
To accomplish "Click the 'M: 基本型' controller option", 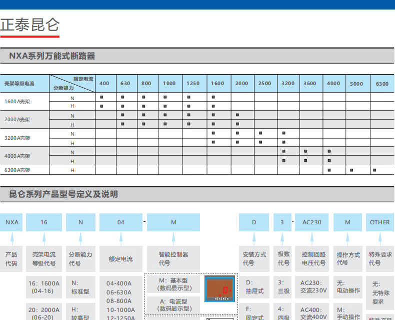I will (173, 284).
